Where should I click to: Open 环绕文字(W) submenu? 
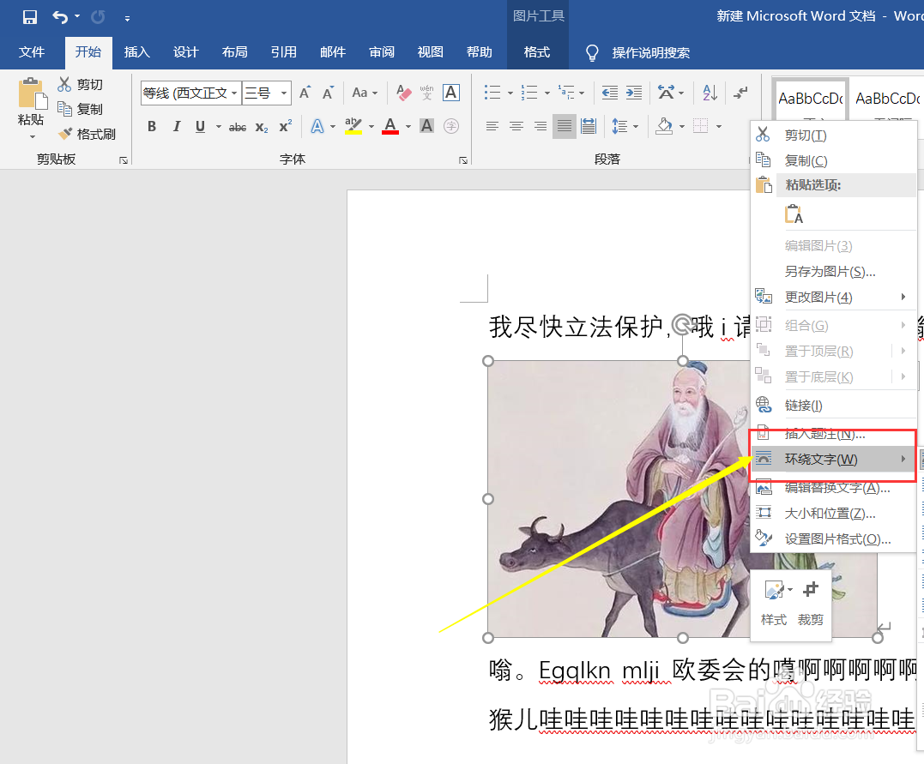click(833, 460)
